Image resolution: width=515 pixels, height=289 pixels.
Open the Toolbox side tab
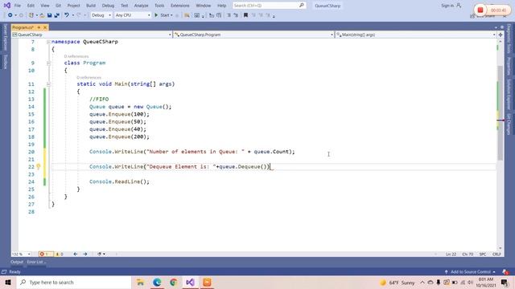click(6, 62)
